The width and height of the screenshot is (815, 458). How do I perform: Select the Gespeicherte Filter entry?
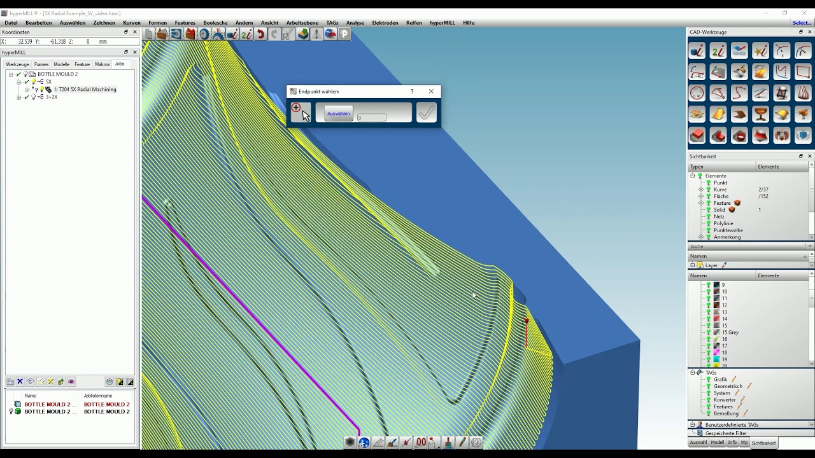pos(726,433)
